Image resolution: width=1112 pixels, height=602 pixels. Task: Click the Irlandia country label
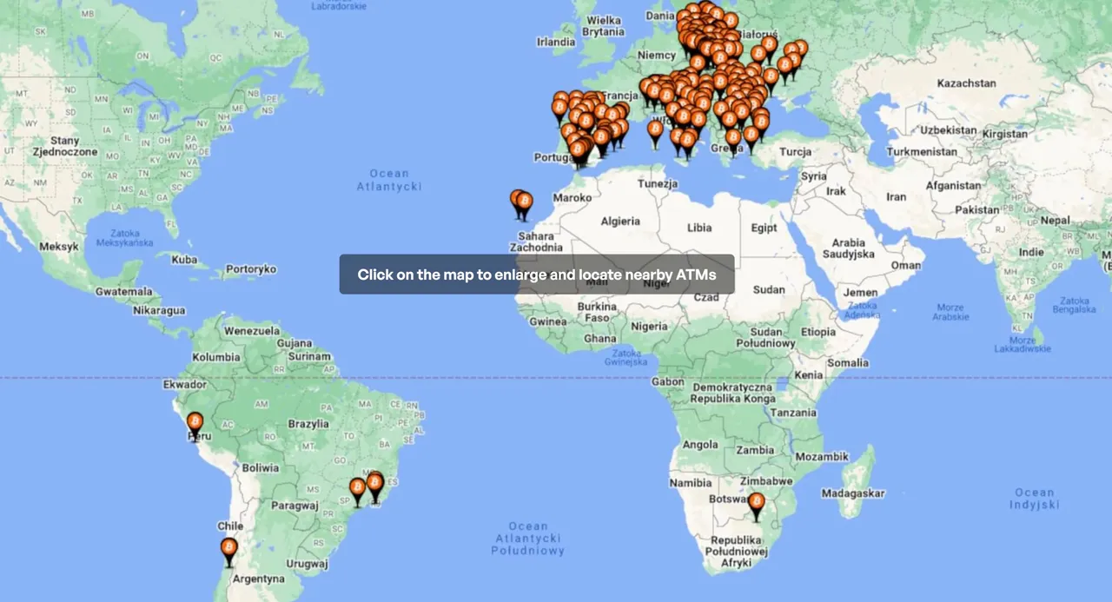coord(556,42)
